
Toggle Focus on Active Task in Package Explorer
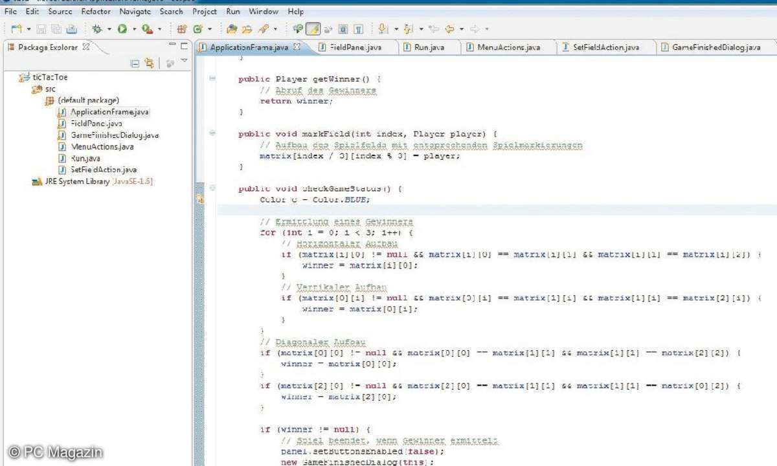pos(170,63)
